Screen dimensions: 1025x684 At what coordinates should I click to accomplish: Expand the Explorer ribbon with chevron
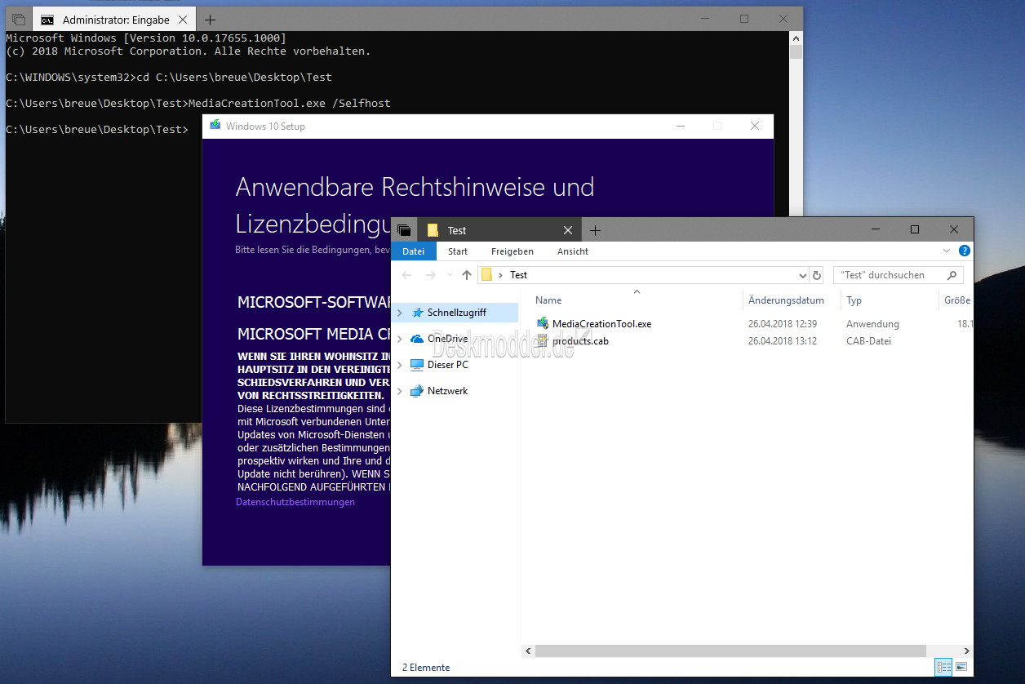click(x=947, y=251)
